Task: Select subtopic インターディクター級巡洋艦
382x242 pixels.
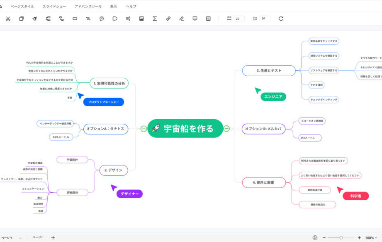Action: coord(55,124)
